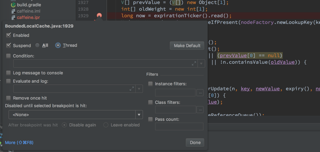This screenshot has width=320, height=152.
Task: Click line number 1928 in gutter
Action: point(83,9)
